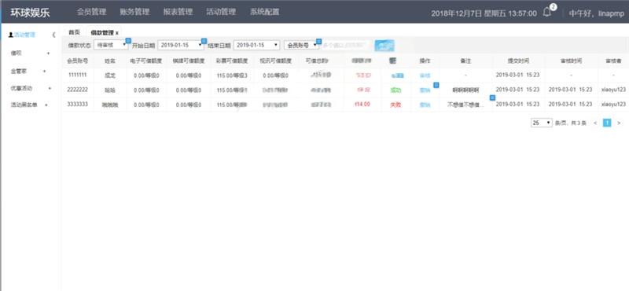Go to the next results page arrow
Image resolution: width=629 pixels, height=291 pixels.
click(619, 123)
